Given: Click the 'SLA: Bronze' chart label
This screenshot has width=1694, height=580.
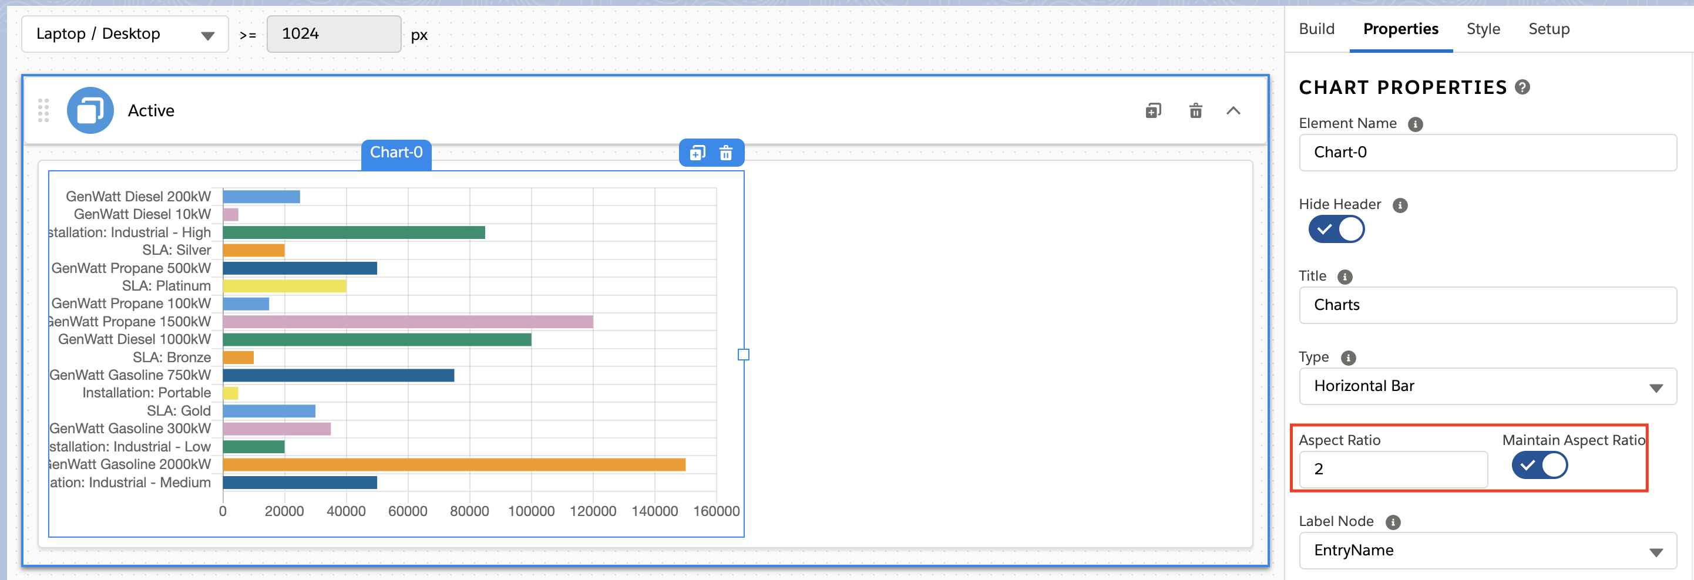Looking at the screenshot, I should pos(172,358).
